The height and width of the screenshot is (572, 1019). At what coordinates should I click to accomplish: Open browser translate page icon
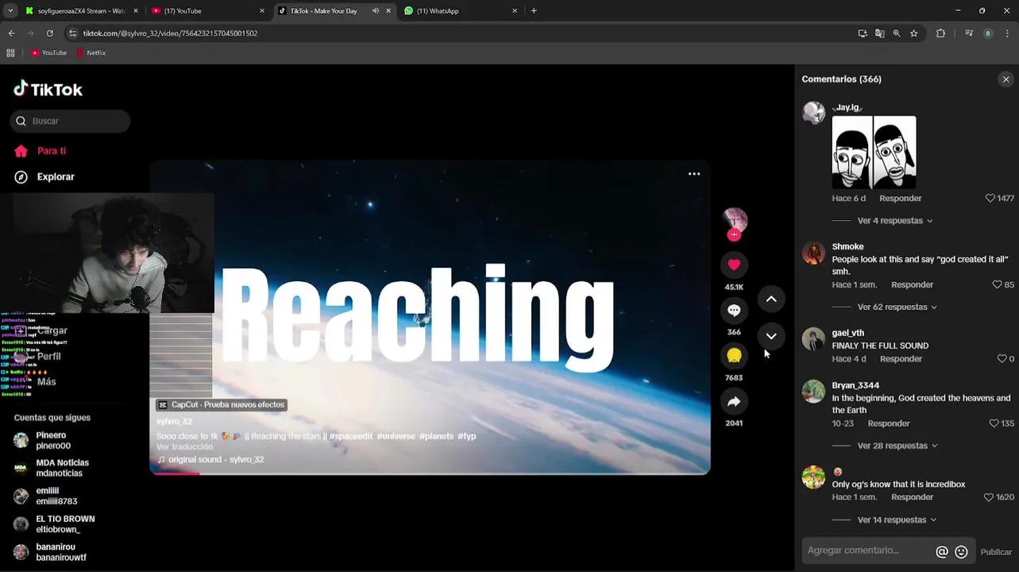tap(879, 33)
